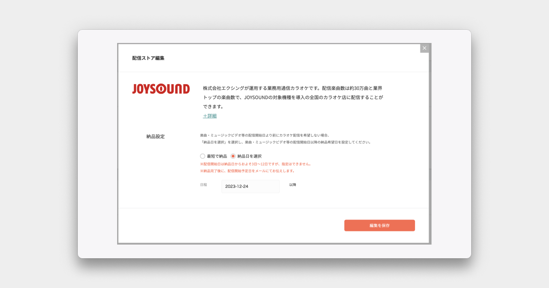Click the 納品設定 section label
549x288 pixels.
(156, 136)
